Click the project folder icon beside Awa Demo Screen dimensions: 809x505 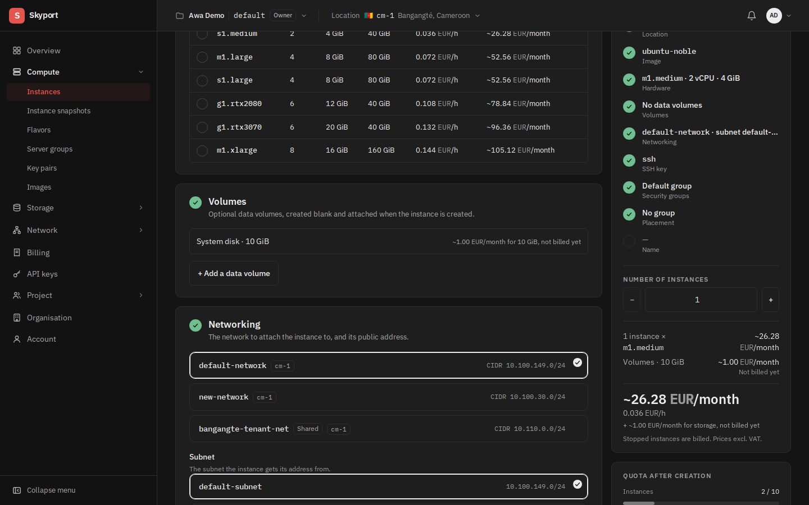180,16
